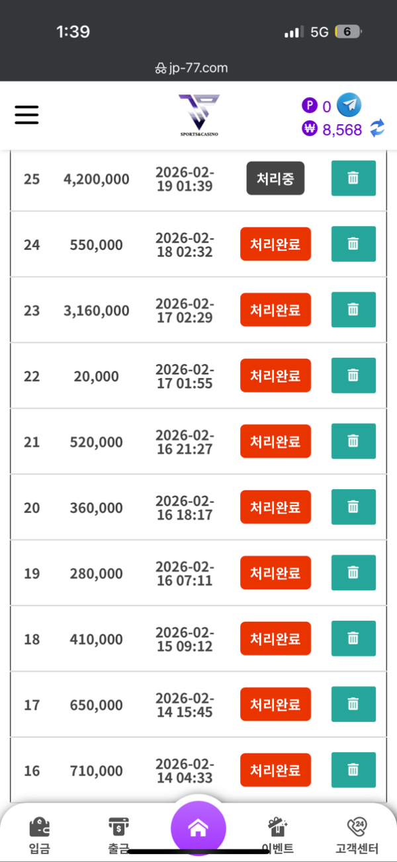Remove row 21 using trash button
Viewport: 397px width, 862px height.
[353, 441]
